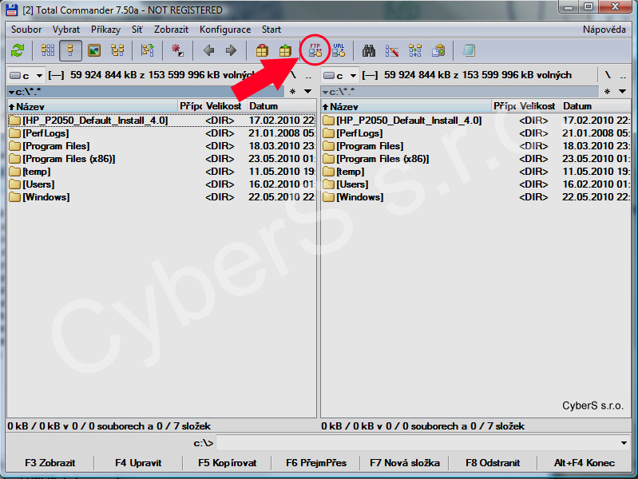This screenshot has height=479, width=638.
Task: Sort right panel by Název column
Action: click(x=406, y=107)
